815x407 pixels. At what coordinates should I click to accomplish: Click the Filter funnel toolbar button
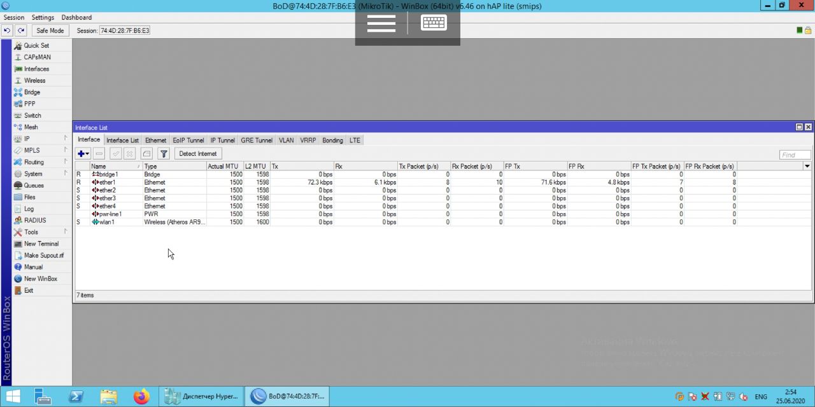(x=164, y=154)
